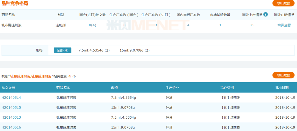Image resolution: width=297 pixels, height=131 pixels.
Task: Filter by 7.5ml:4.5354g (2) specification
Action: [x=94, y=50]
